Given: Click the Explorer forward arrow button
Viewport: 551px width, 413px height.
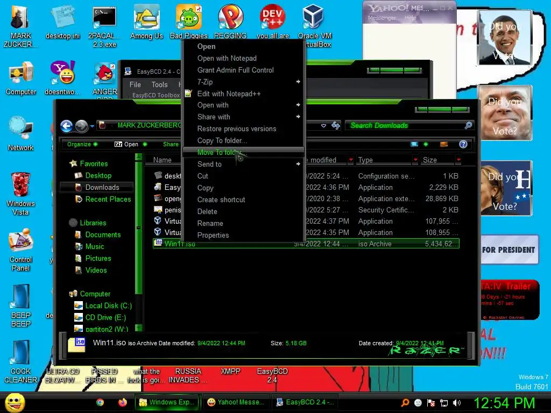Looking at the screenshot, I should tap(82, 126).
